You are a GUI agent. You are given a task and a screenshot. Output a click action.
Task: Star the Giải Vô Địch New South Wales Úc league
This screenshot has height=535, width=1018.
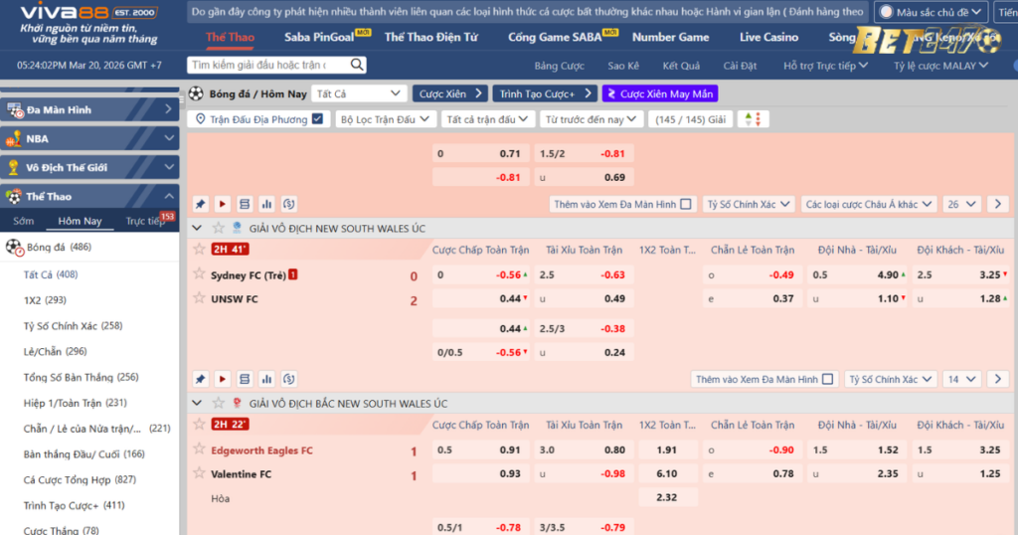click(218, 228)
